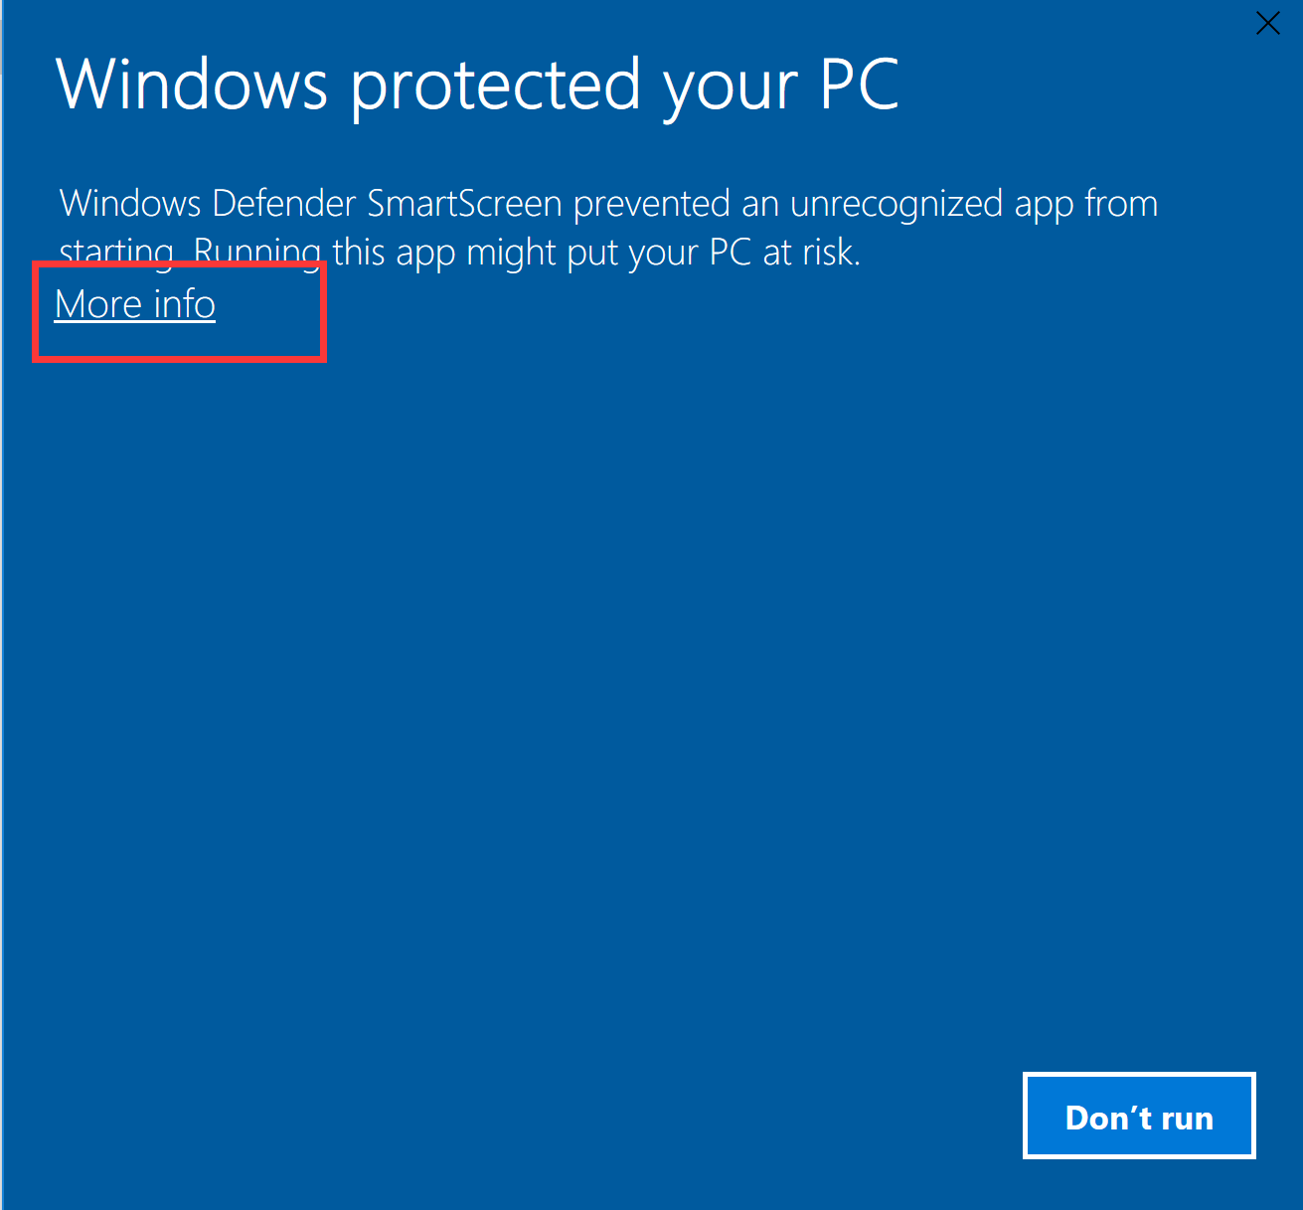Expand details via More info
Screen dimensions: 1303x1210
coord(135,304)
